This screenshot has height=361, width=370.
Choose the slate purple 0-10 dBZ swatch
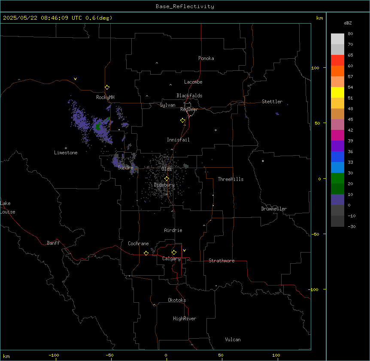[337, 200]
